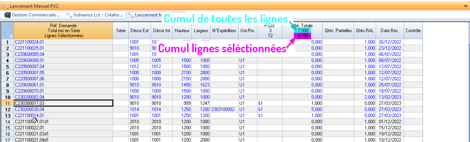Click the focused cell C230300017,03
The width and height of the screenshot is (470, 142).
tap(63, 103)
